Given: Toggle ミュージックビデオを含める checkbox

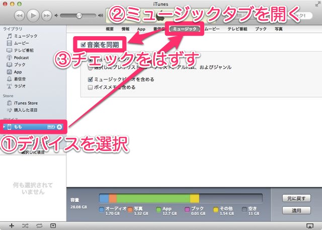Looking at the screenshot, I should click(x=90, y=80).
